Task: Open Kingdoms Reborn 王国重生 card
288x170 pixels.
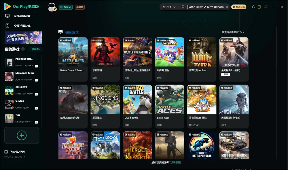Action: pyautogui.click(x=105, y=107)
